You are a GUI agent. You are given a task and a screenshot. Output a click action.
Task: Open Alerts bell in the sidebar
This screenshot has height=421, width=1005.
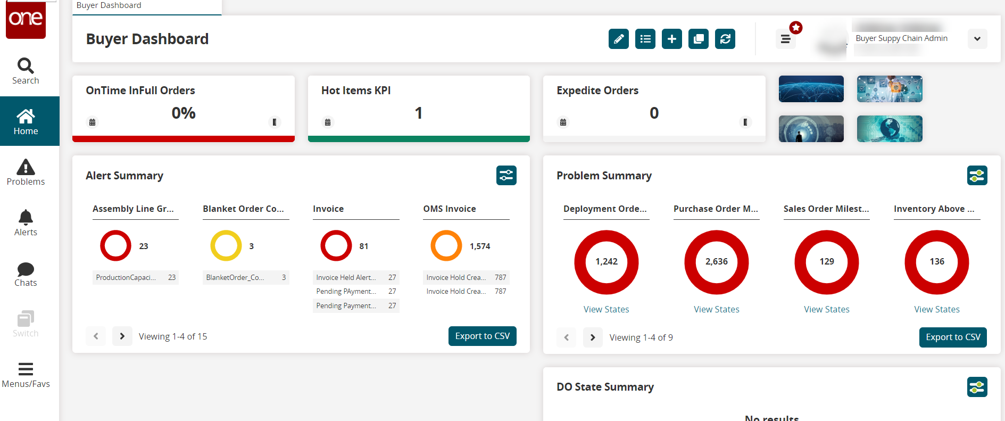coord(26,223)
